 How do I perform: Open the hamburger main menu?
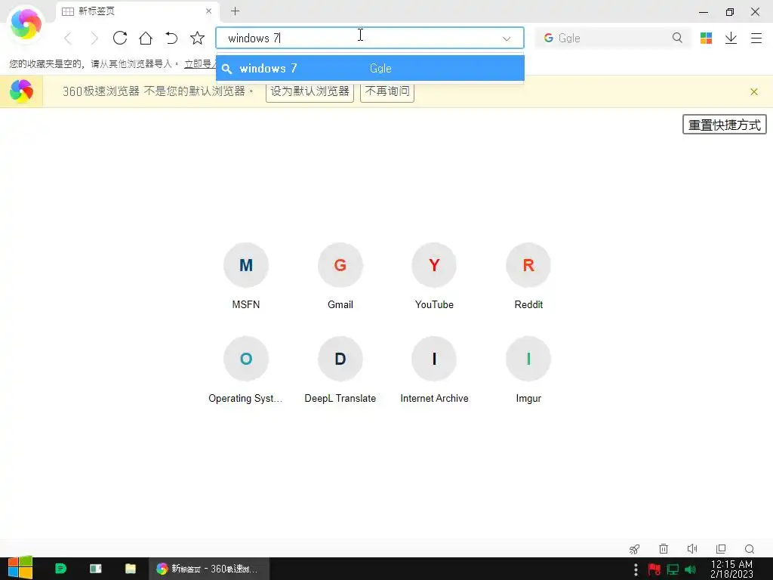point(756,38)
